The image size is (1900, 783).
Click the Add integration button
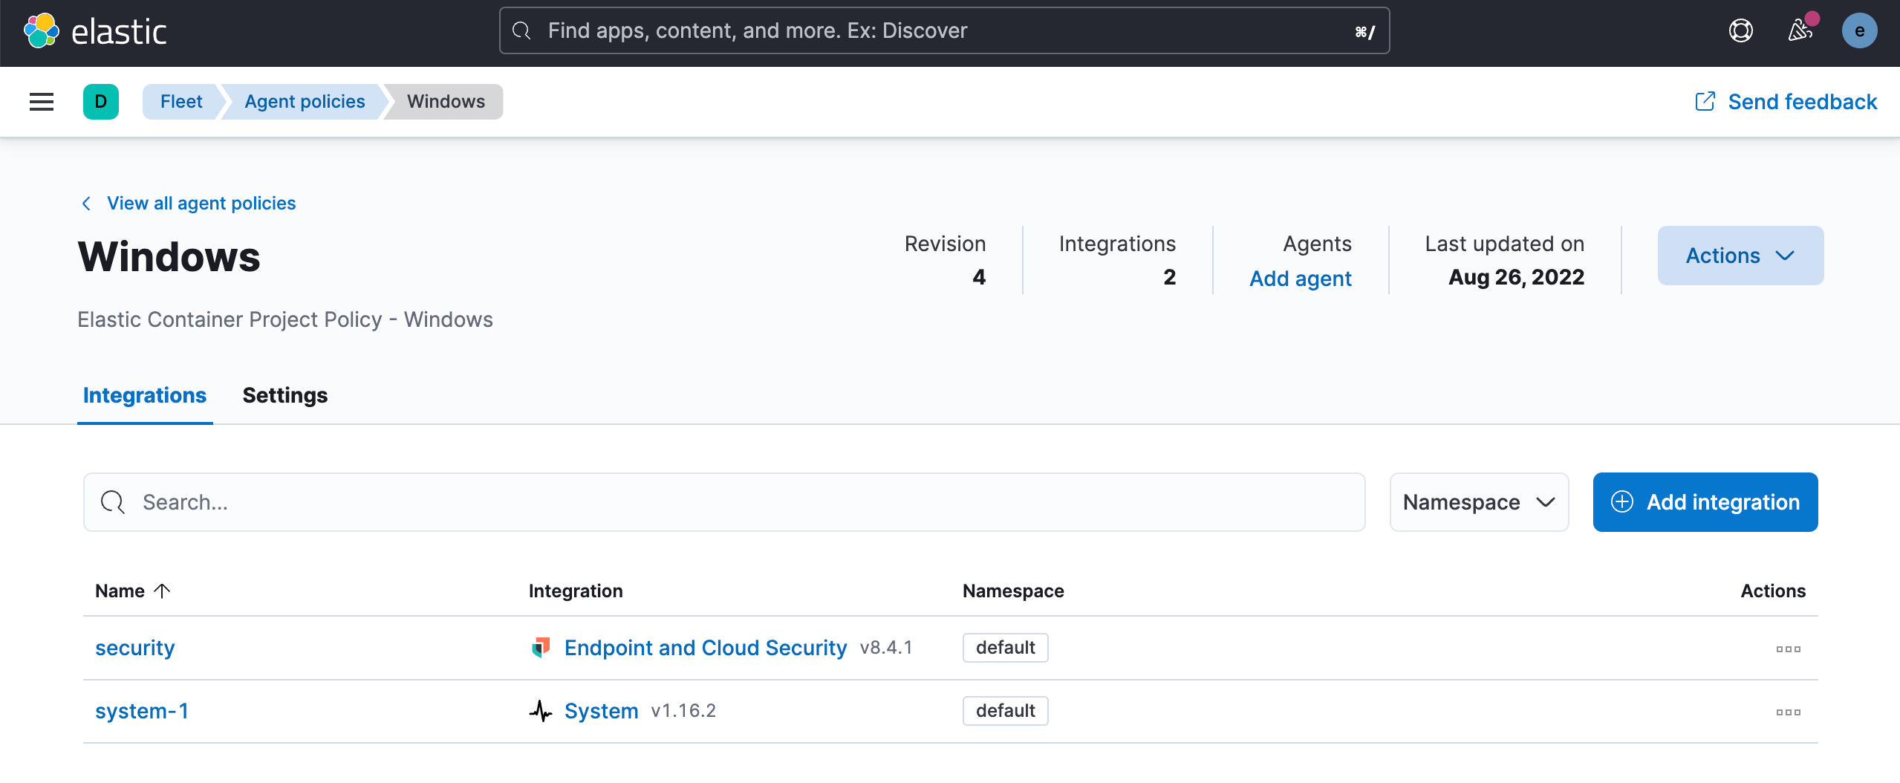1705,502
